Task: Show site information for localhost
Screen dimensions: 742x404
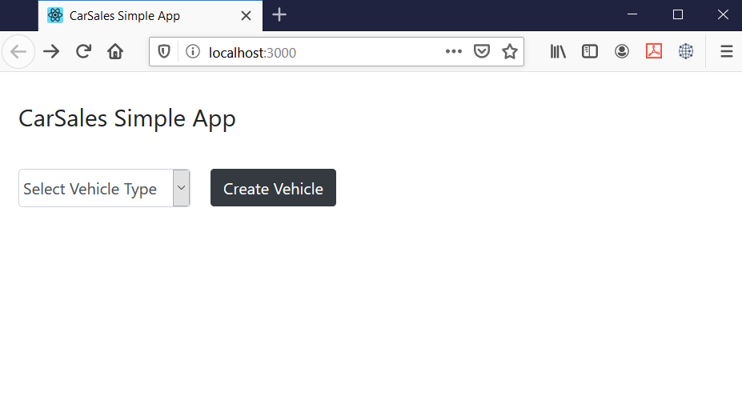Action: 193,51
